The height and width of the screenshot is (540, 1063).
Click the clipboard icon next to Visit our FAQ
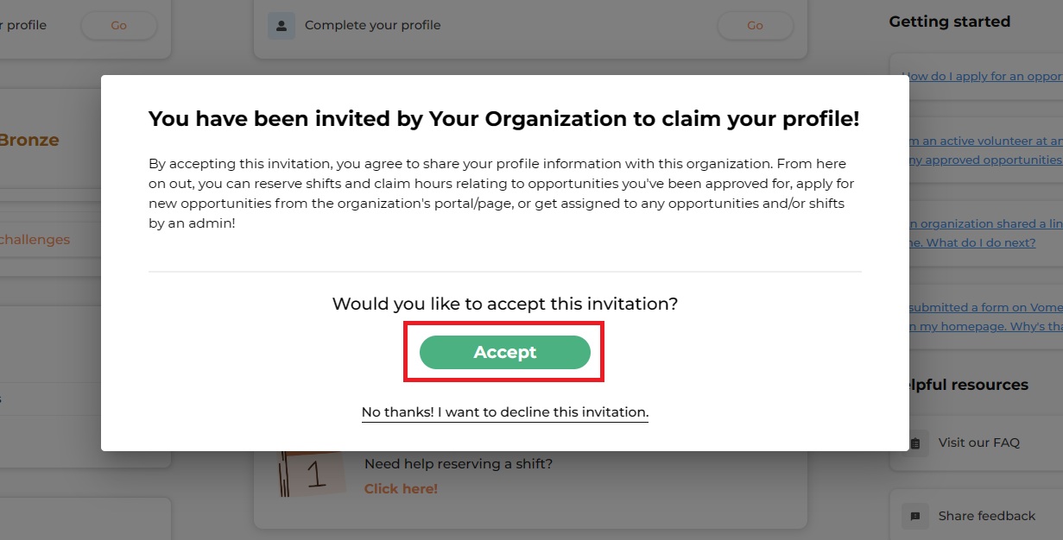tap(915, 443)
